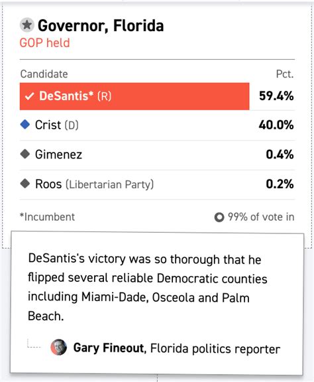Click the dotted reply connector icon
Screen dimensions: 314x382
click(x=34, y=344)
